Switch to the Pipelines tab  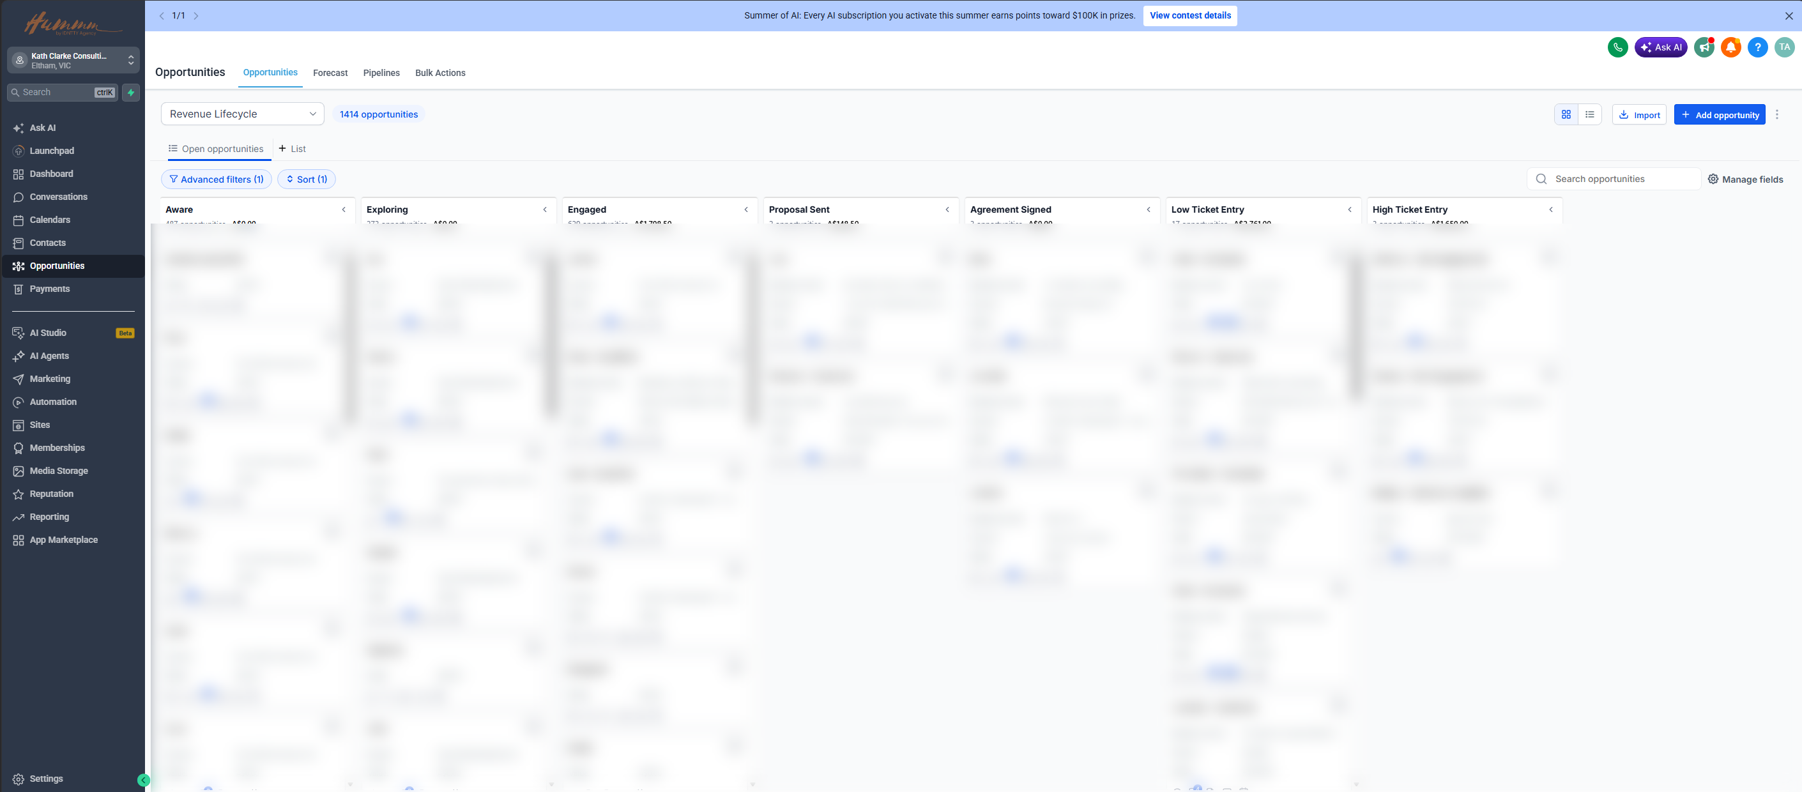[x=381, y=73]
